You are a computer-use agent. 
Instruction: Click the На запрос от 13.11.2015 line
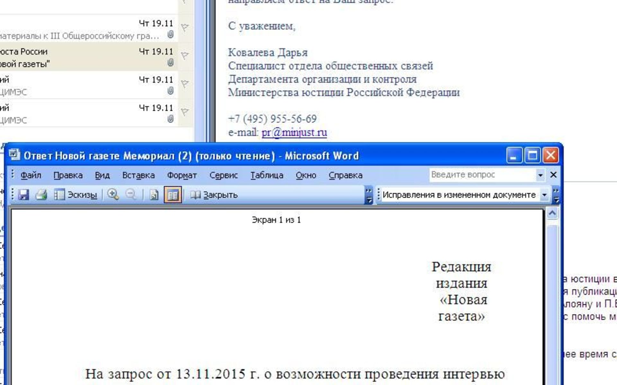coord(295,374)
